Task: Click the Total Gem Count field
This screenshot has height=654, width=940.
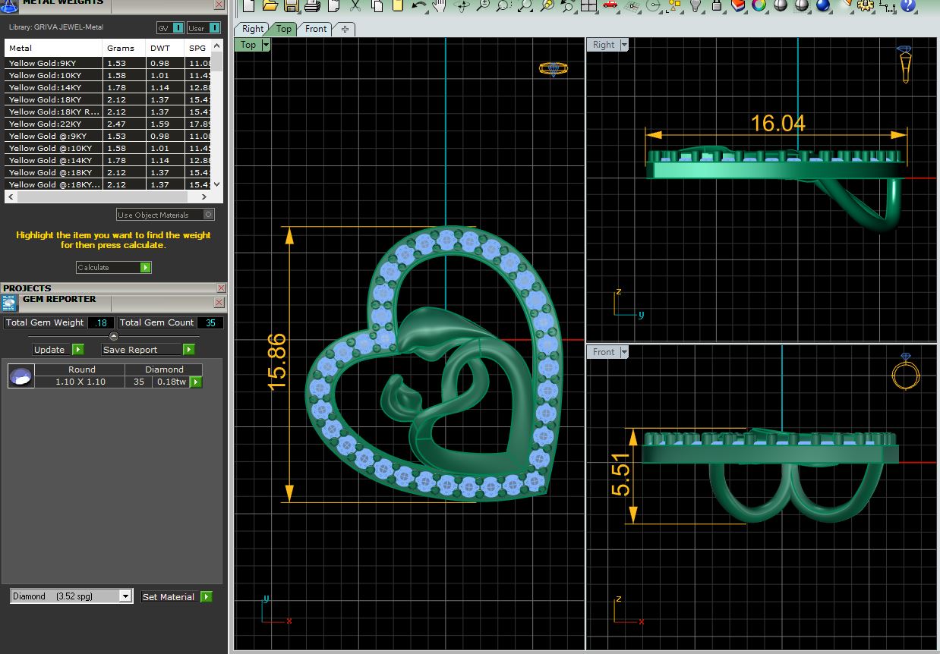Action: point(210,322)
